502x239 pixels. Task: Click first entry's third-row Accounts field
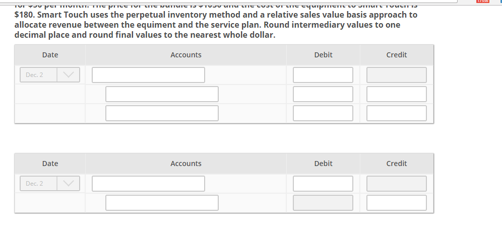pos(162,113)
